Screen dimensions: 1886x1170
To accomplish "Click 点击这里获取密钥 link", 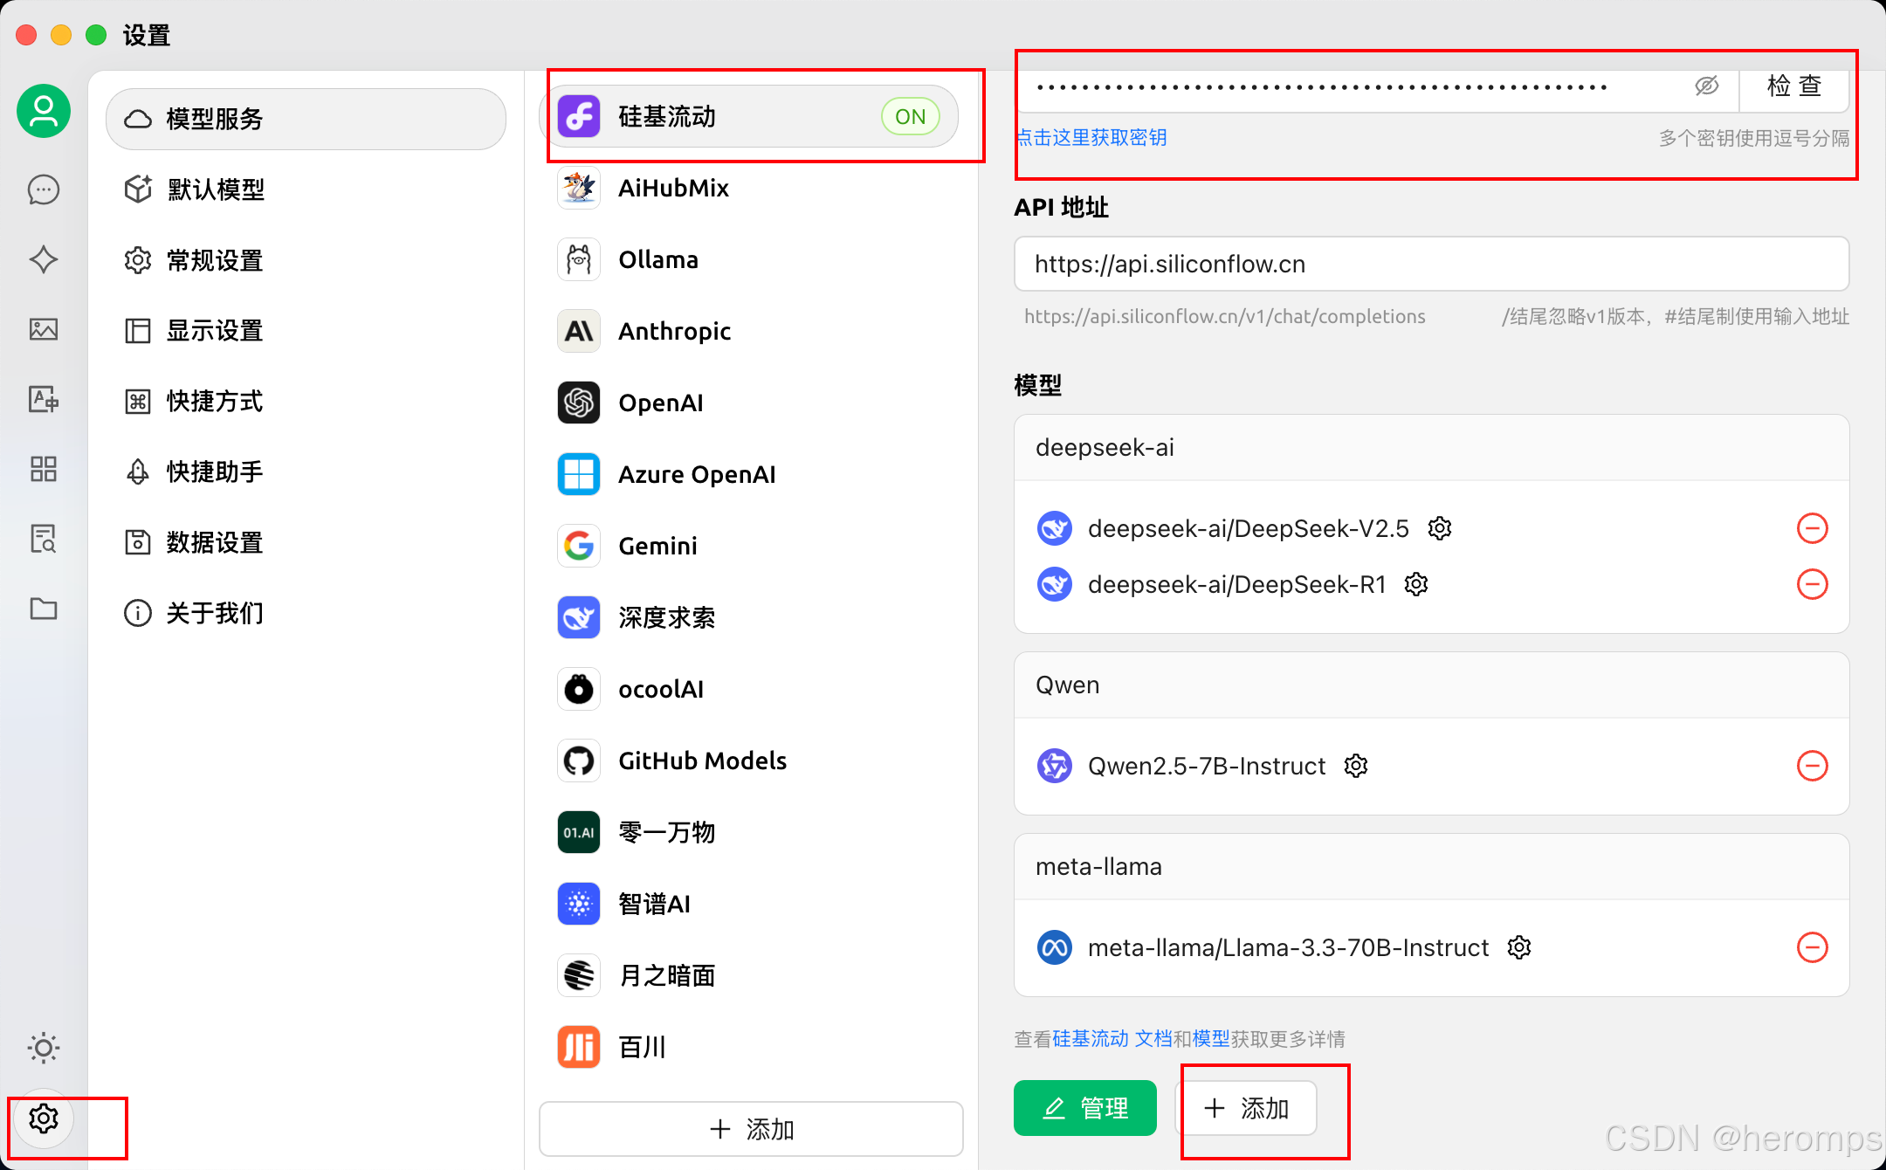I will pyautogui.click(x=1091, y=138).
